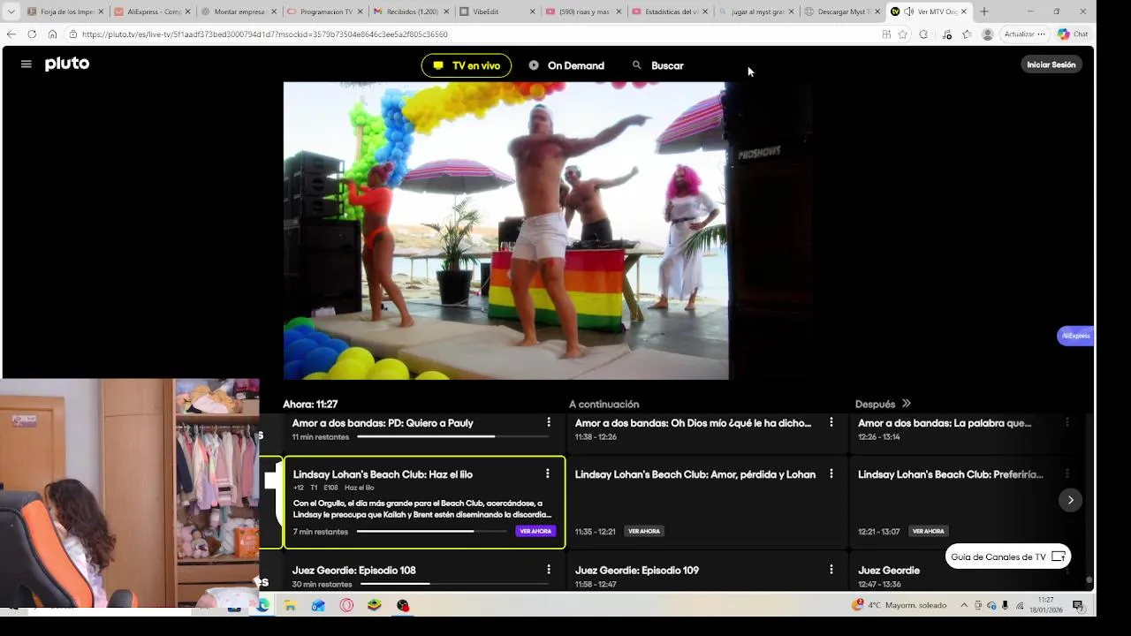The width and height of the screenshot is (1131, 636).
Task: Open options for Lindsay Lohan's Beach Club: Haz el lío
Action: pyautogui.click(x=548, y=473)
